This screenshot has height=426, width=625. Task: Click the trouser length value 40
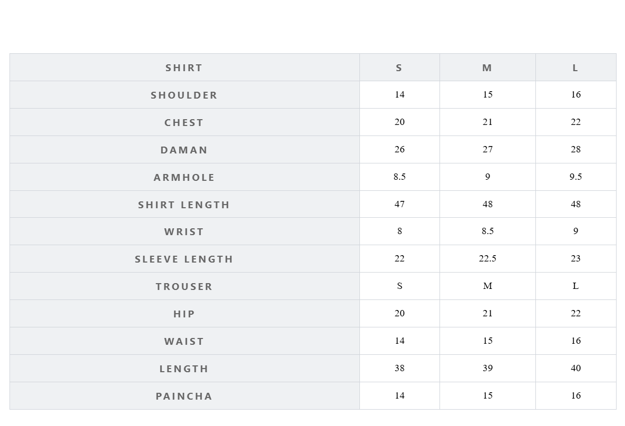coord(575,368)
